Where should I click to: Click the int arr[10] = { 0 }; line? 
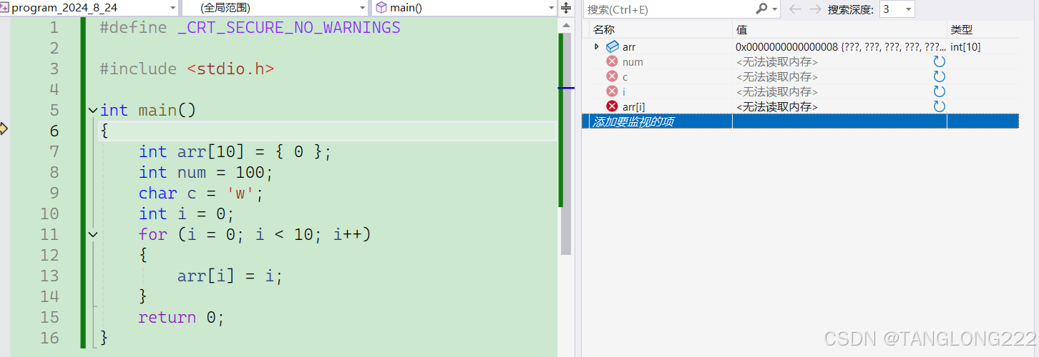235,152
